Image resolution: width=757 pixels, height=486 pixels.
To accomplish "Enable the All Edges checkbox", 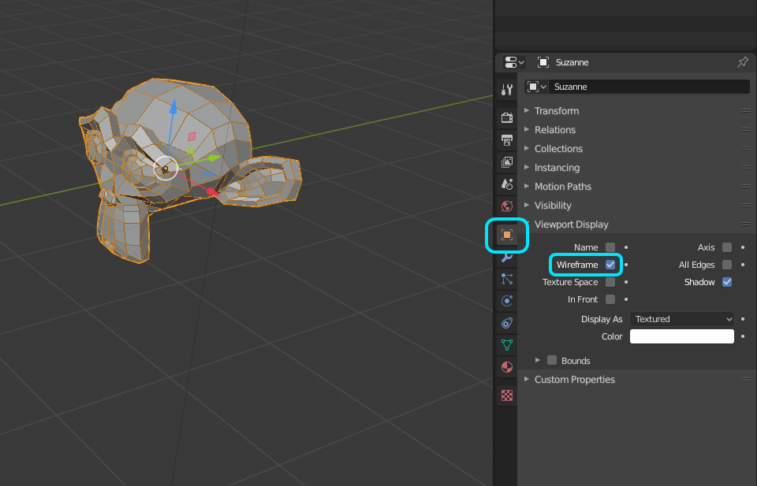I will click(727, 265).
